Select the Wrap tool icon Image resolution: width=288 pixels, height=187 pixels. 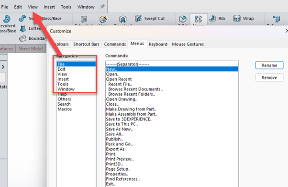coord(237,19)
